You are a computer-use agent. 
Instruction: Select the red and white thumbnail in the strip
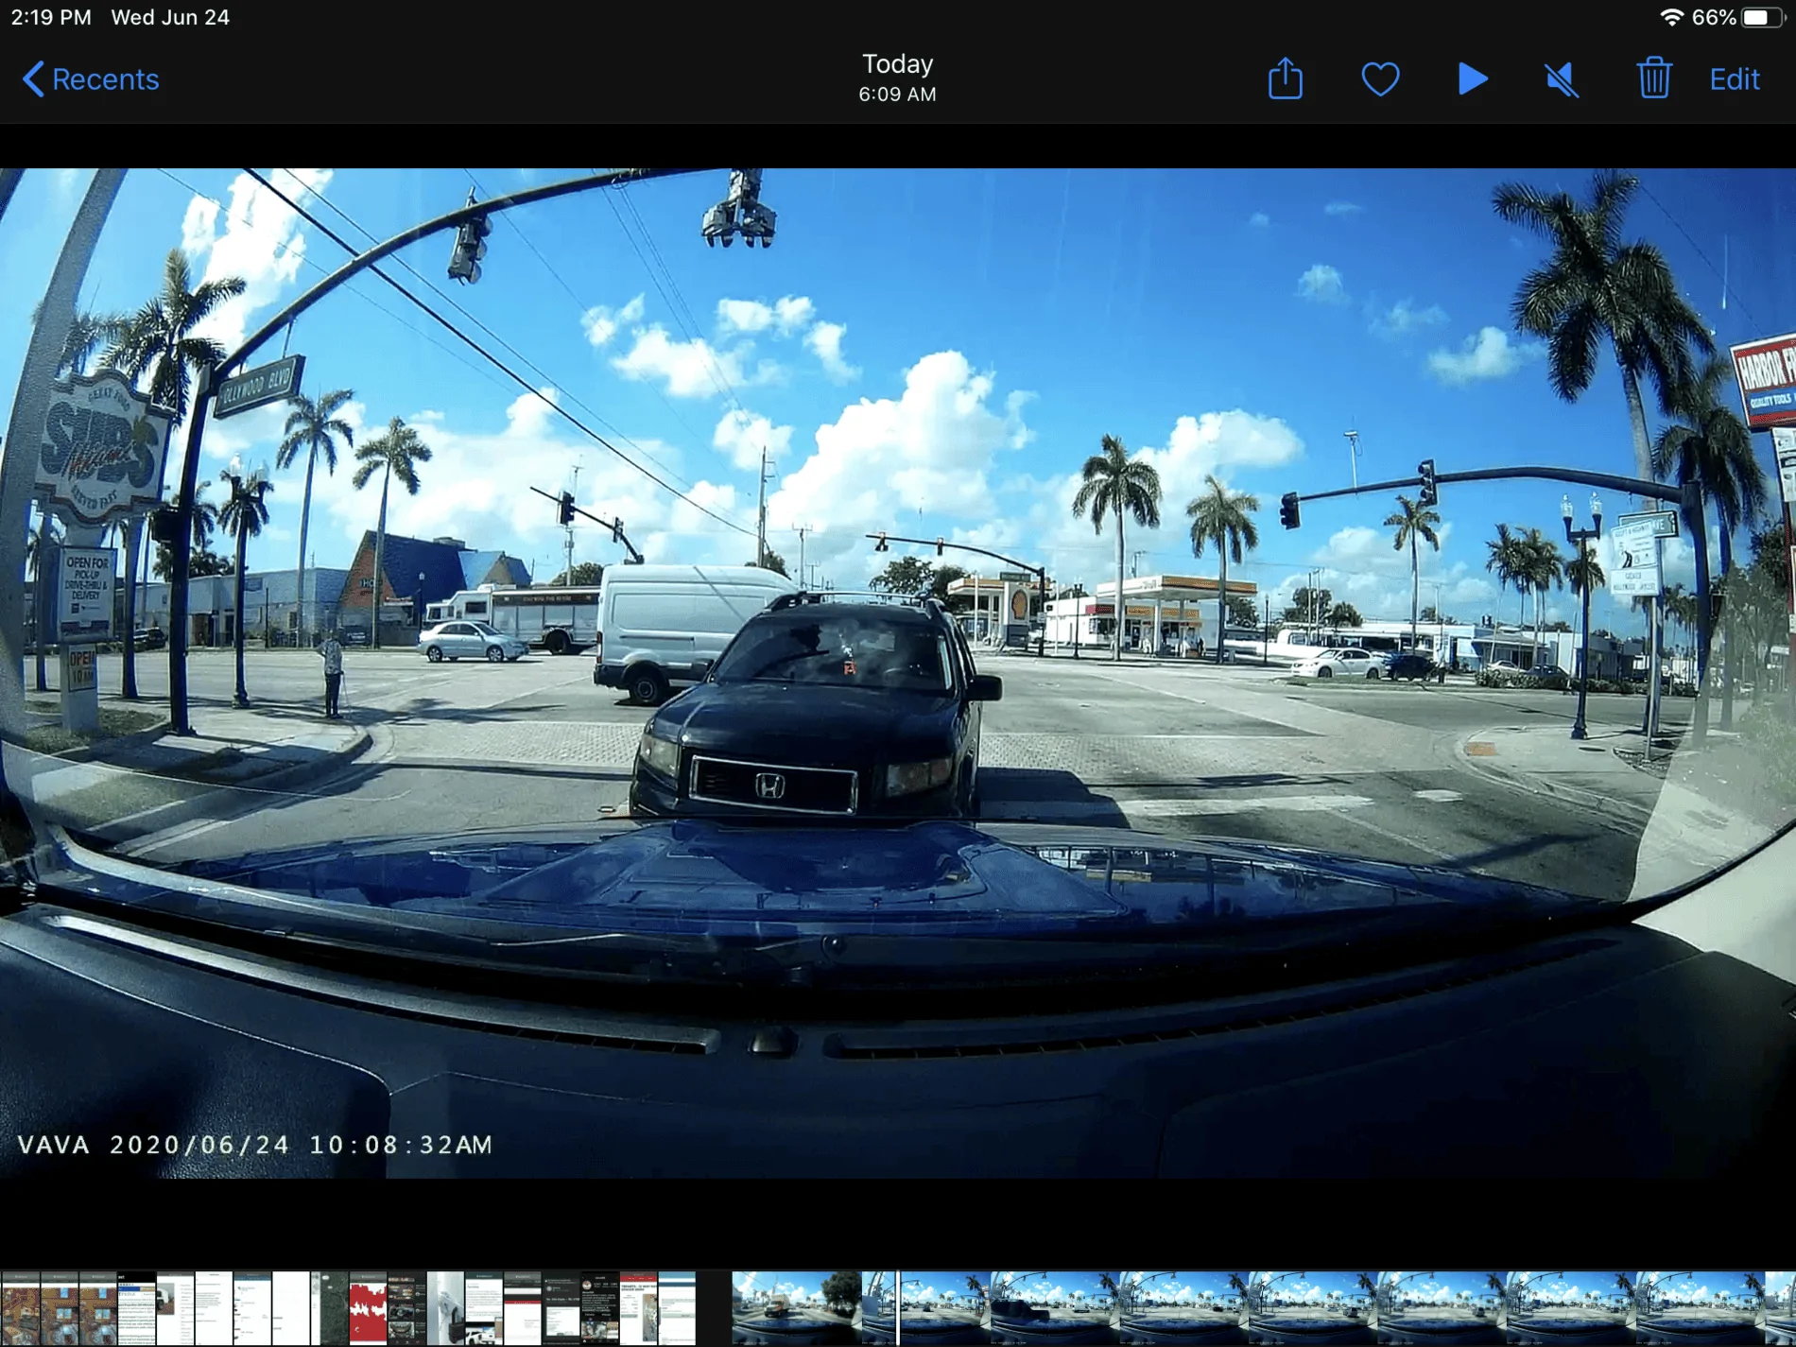coord(369,1308)
